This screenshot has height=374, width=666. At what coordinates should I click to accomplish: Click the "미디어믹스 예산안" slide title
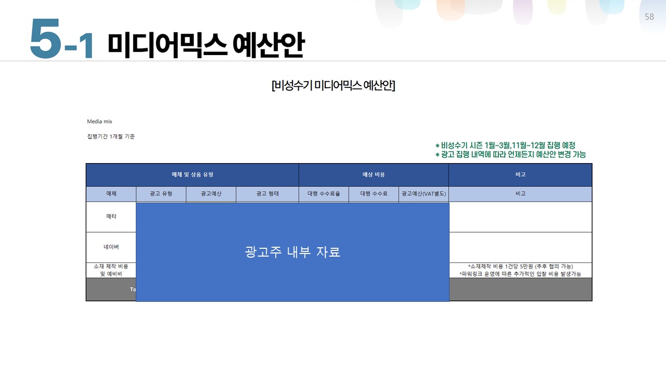pos(206,45)
